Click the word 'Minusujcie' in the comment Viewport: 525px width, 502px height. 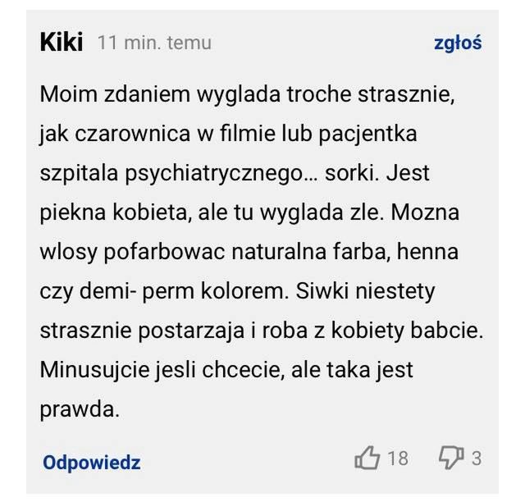coord(95,370)
